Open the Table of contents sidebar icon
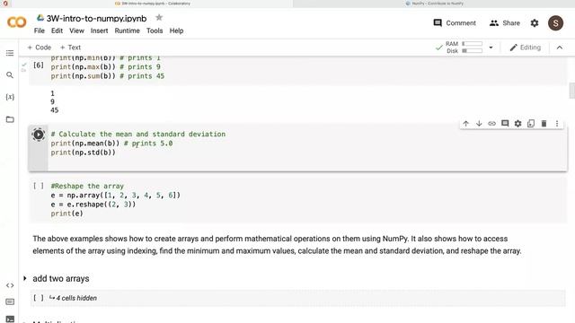This screenshot has height=323, width=575. (10, 53)
